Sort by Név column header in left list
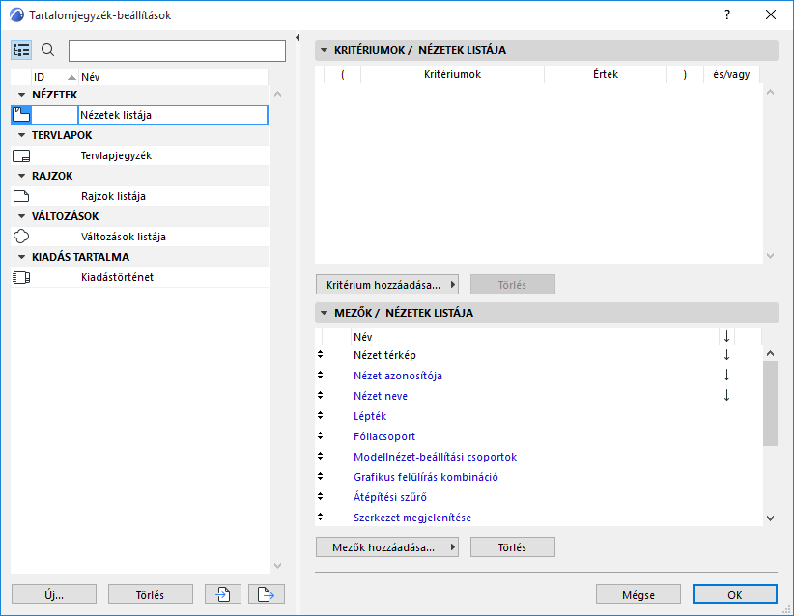Image resolution: width=794 pixels, height=616 pixels. tap(173, 77)
